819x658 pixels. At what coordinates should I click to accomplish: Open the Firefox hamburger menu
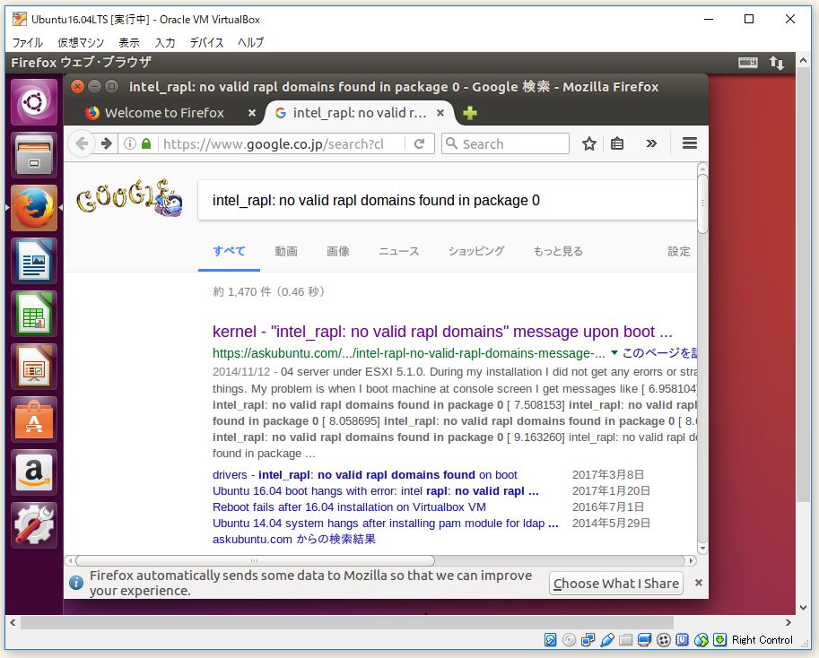tap(690, 143)
